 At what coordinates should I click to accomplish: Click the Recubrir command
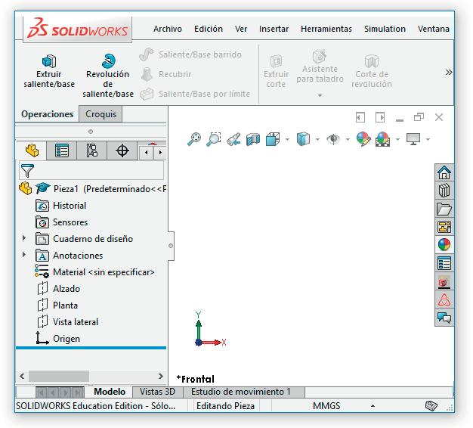pyautogui.click(x=166, y=74)
